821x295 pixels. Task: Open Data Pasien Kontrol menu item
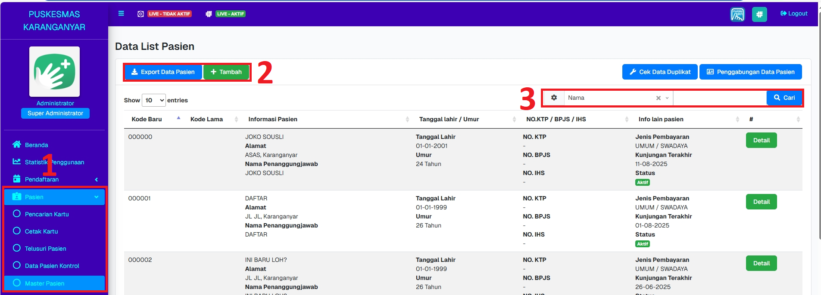click(52, 266)
